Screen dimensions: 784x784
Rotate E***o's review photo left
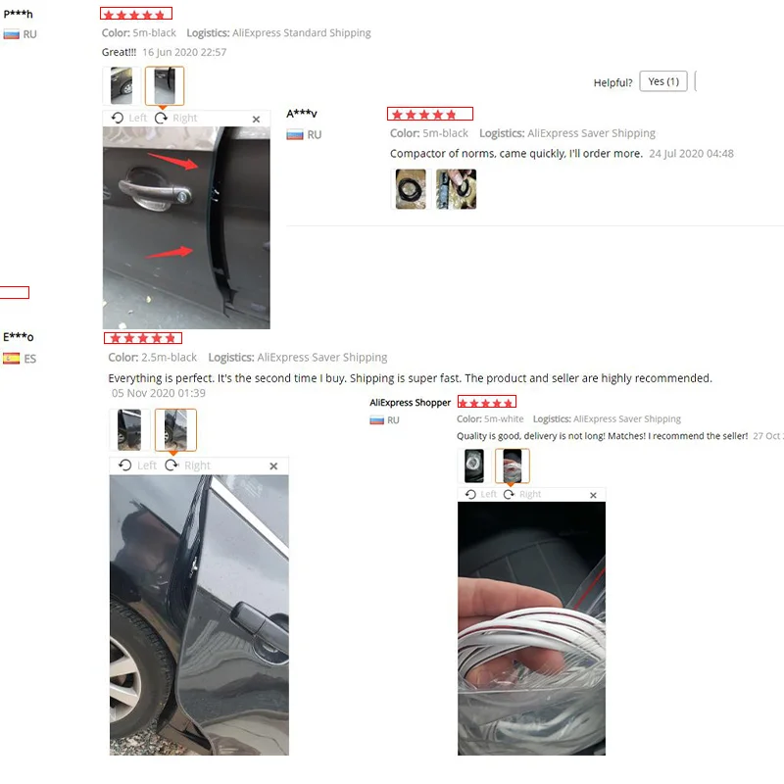(137, 465)
